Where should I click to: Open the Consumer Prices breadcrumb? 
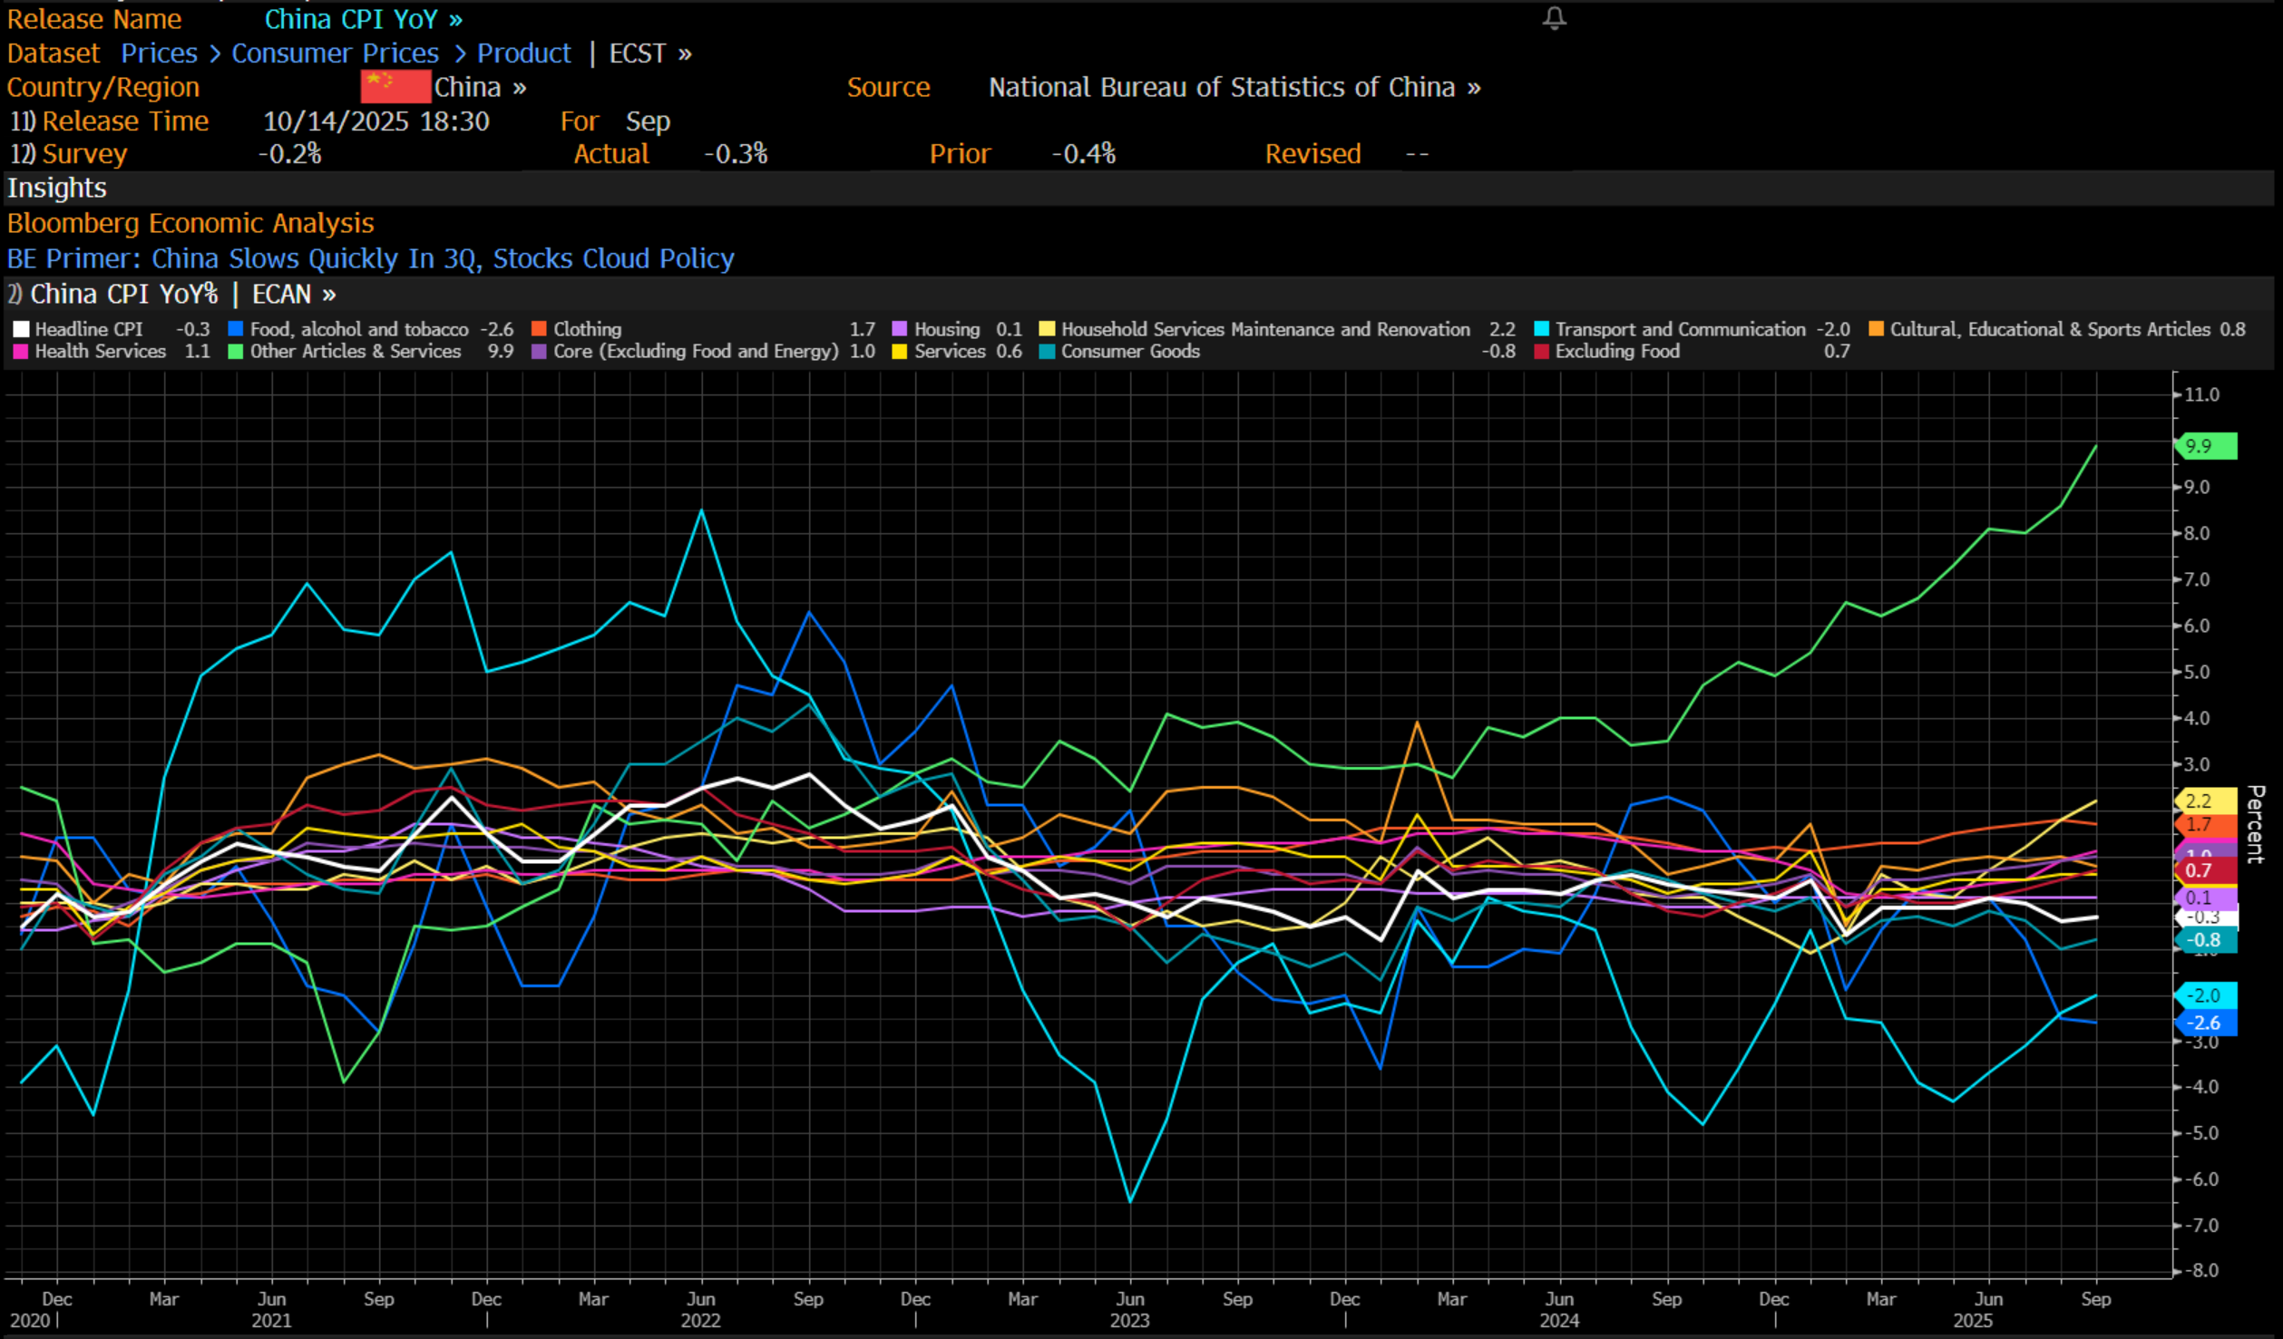335,53
